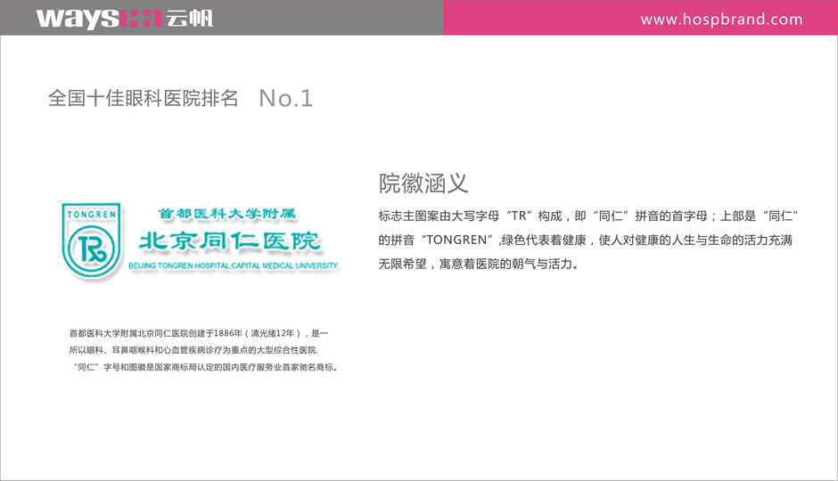This screenshot has width=838, height=481.
Task: Click the No.1 ranking text
Action: click(286, 98)
